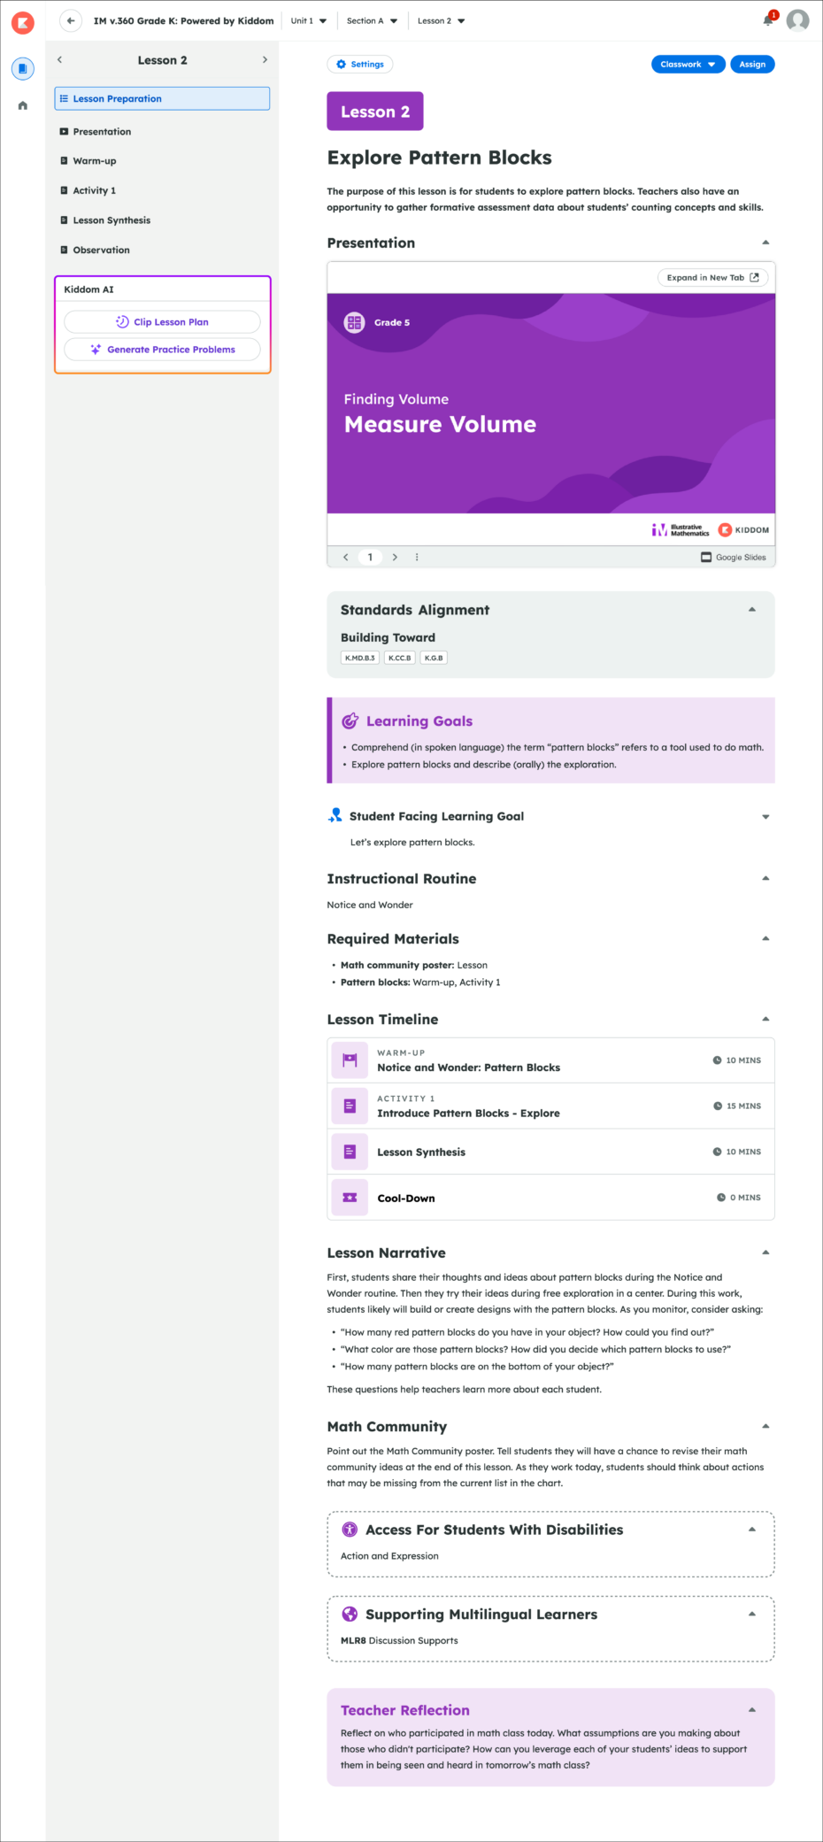Open the Section A dropdown
Screen dimensions: 823x1842
tap(372, 20)
